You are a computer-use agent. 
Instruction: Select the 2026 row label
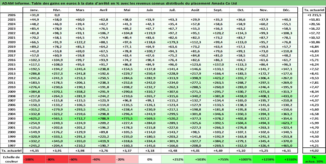[x=12, y=15]
